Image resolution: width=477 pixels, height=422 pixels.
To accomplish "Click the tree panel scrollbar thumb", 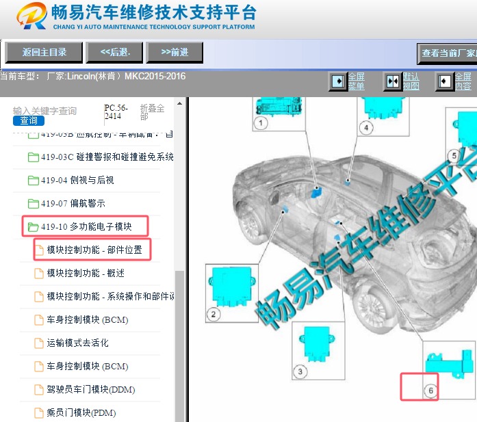I will click(180, 345).
